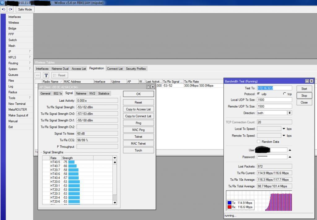Maximize the AP Client dialog window
The image size is (317, 220).
click(x=148, y=87)
